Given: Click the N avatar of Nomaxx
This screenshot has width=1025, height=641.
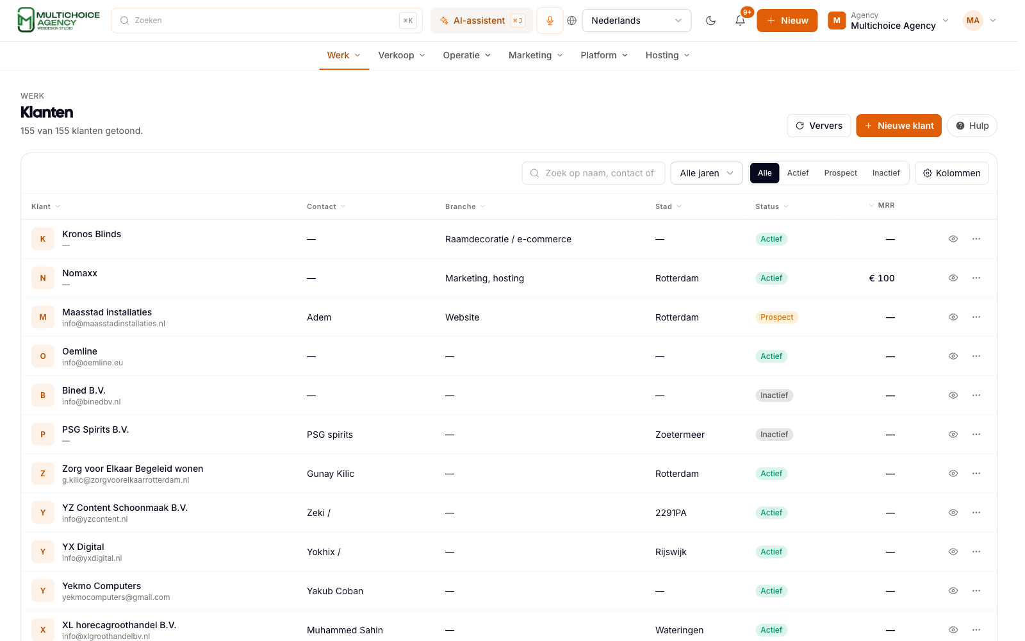Looking at the screenshot, I should (x=43, y=278).
